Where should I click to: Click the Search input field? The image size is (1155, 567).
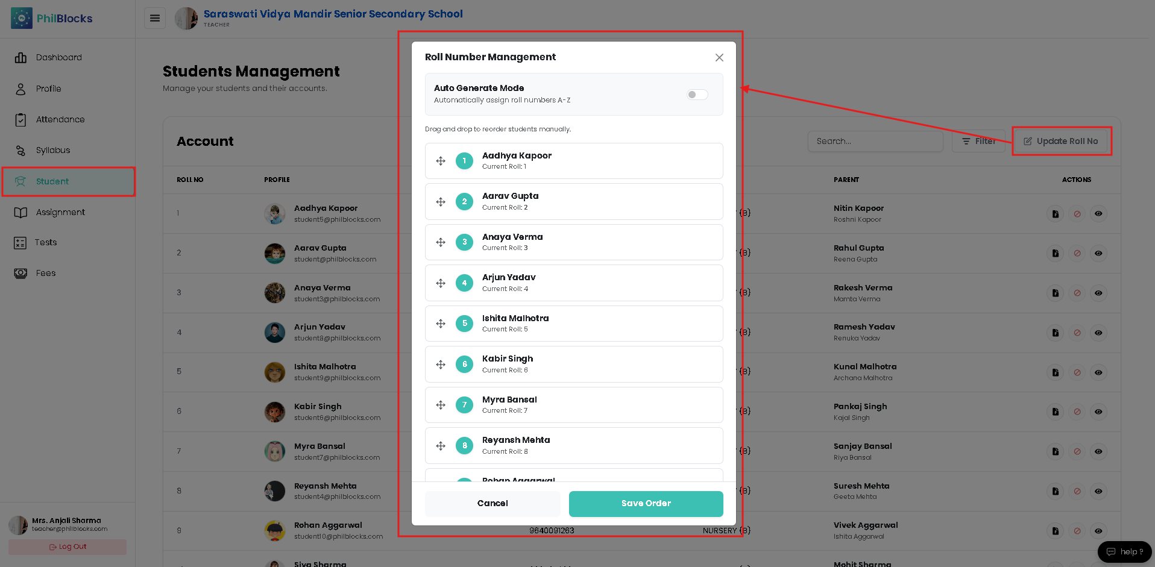(875, 141)
